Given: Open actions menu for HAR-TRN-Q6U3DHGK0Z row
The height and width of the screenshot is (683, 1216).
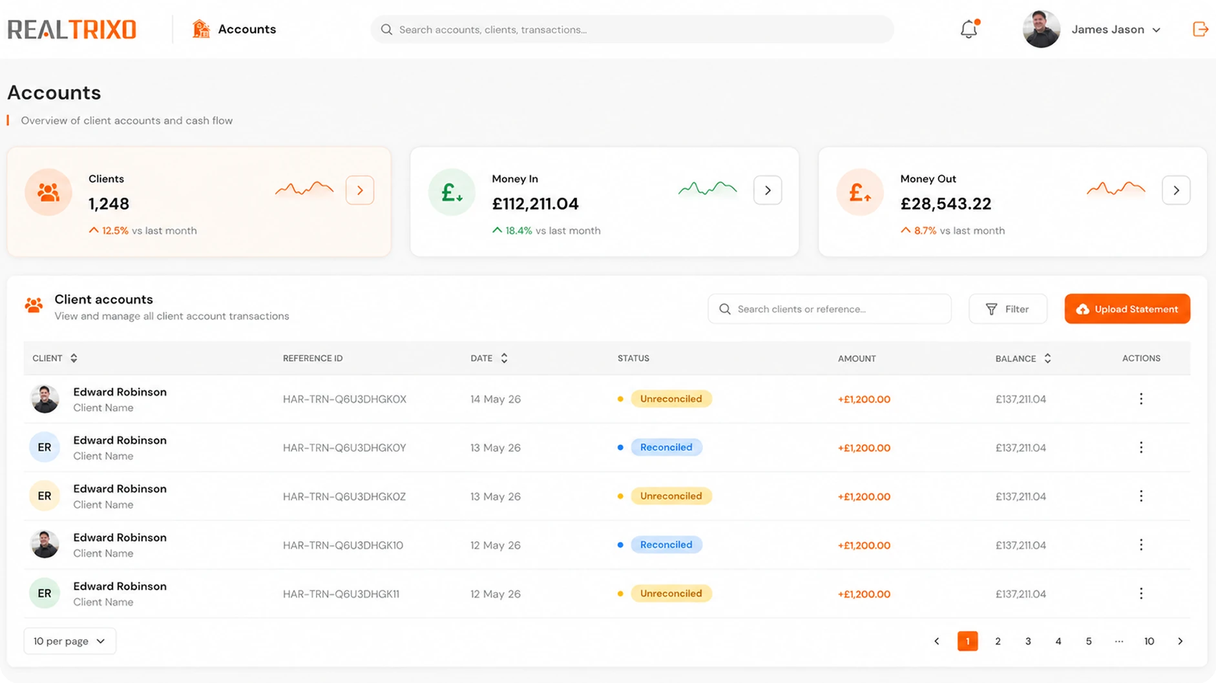Looking at the screenshot, I should pyautogui.click(x=1141, y=496).
